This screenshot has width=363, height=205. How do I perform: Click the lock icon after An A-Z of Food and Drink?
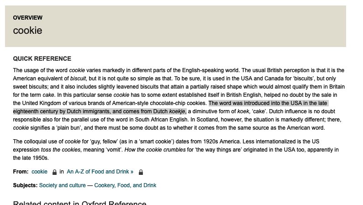pyautogui.click(x=141, y=172)
